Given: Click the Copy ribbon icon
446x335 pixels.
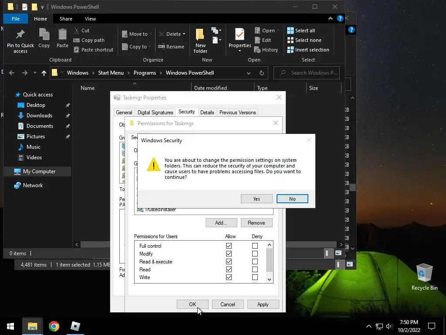Looking at the screenshot, I should (44, 34).
